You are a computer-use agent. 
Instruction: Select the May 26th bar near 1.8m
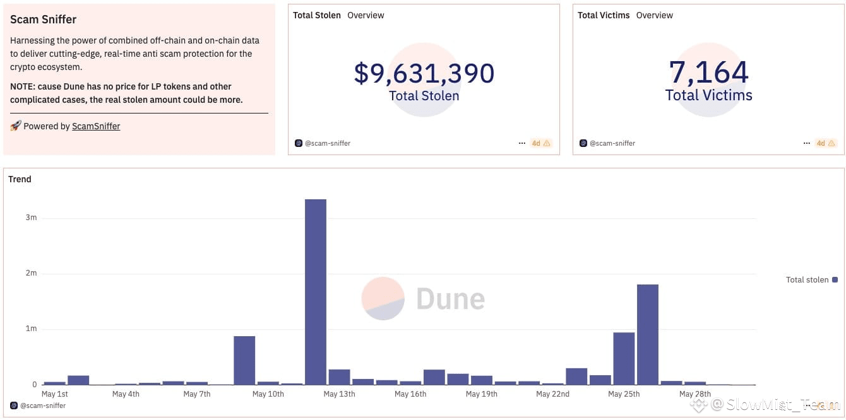point(648,335)
